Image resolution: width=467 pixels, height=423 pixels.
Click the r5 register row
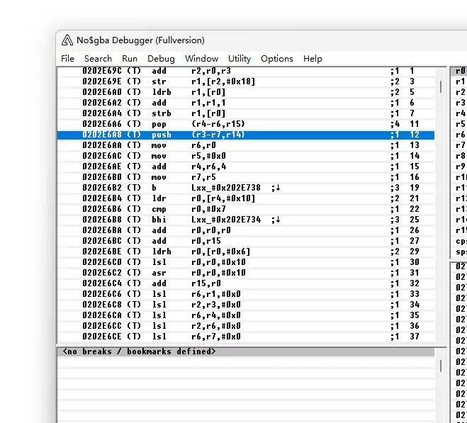(460, 125)
